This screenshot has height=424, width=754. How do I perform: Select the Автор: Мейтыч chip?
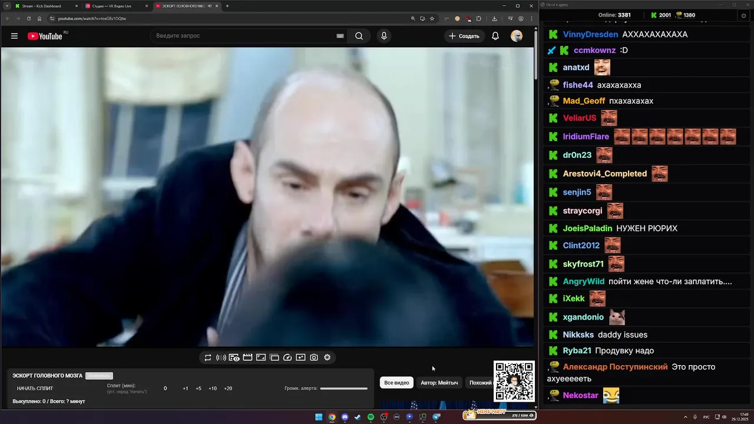tap(439, 383)
